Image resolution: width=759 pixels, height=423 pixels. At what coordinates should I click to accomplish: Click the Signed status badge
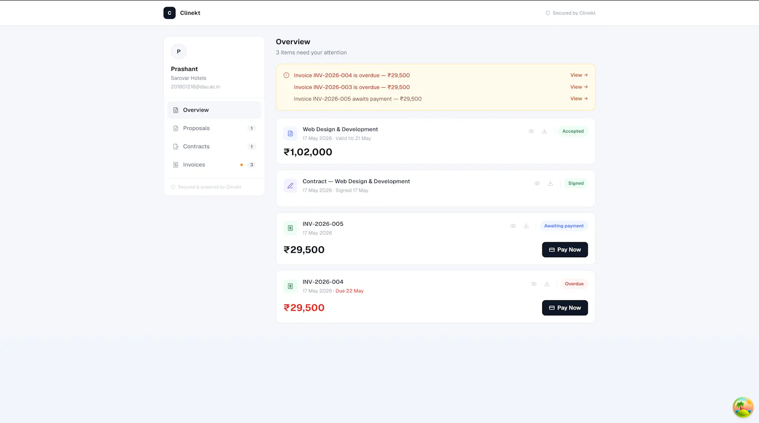[x=576, y=184]
